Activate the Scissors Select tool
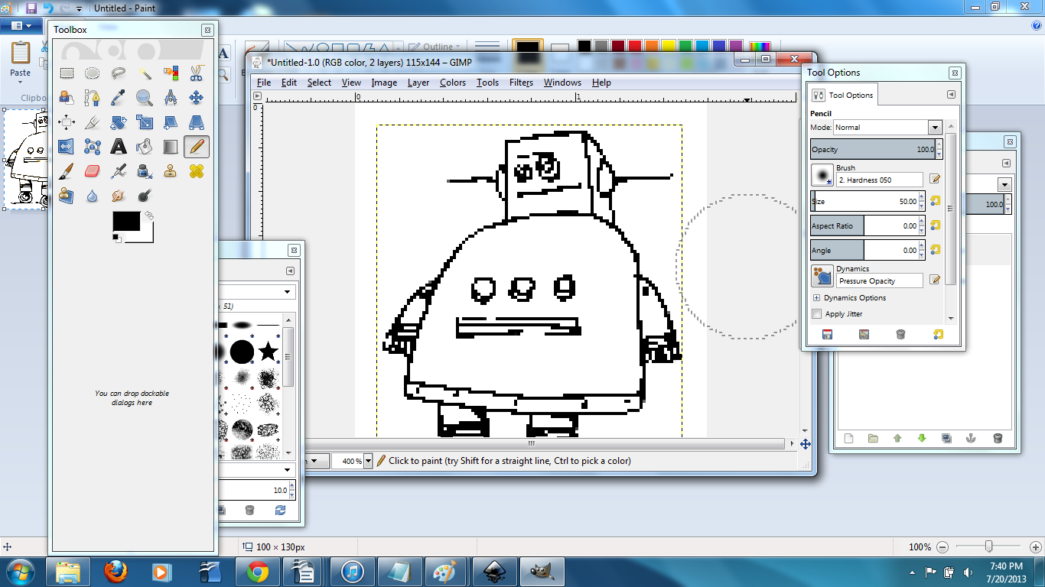The height and width of the screenshot is (587, 1045). coord(196,73)
